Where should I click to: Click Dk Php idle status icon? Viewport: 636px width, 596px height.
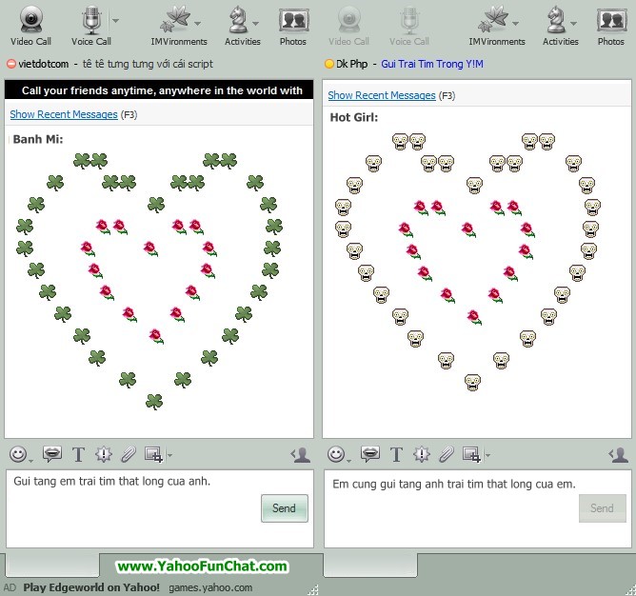[329, 64]
